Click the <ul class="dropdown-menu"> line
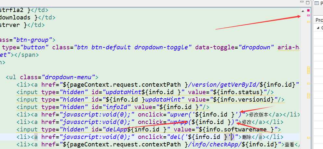 [x=52, y=77]
